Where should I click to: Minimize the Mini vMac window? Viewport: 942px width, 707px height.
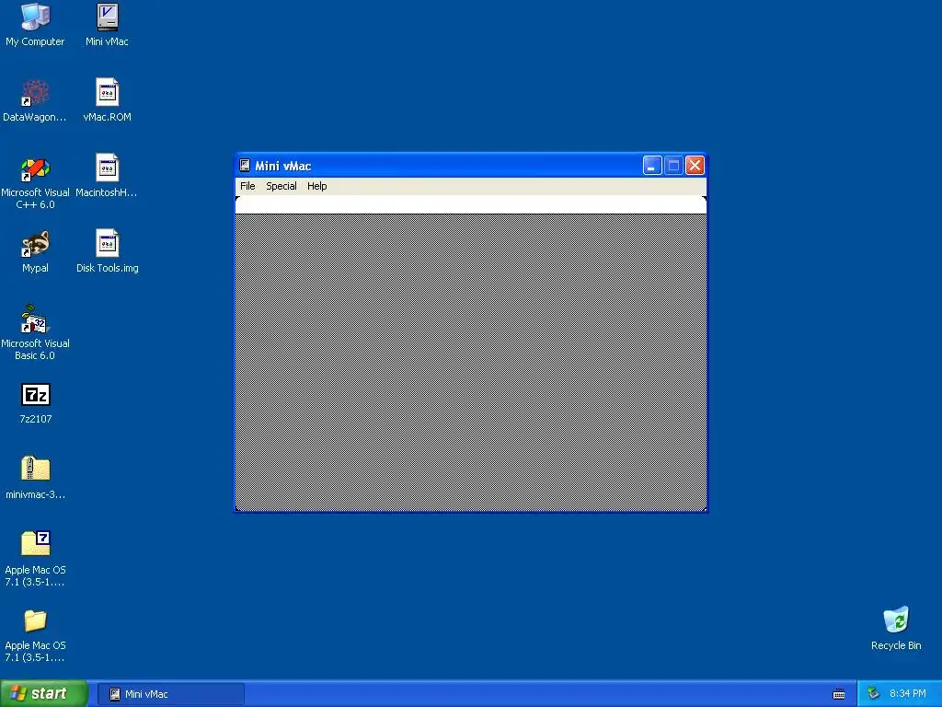tap(652, 166)
